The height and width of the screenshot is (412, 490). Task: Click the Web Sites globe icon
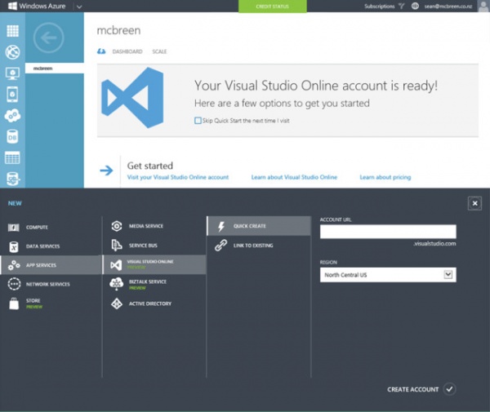(x=12, y=52)
